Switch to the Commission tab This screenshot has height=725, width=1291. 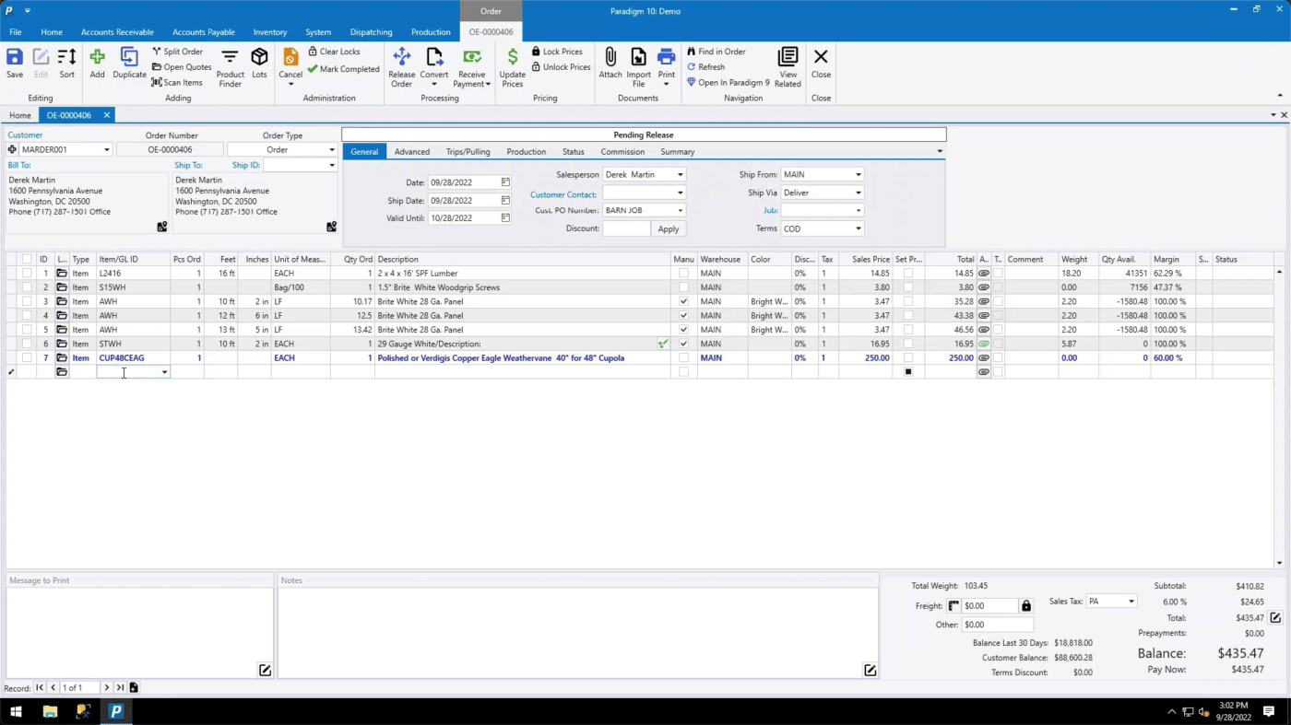[x=622, y=151]
